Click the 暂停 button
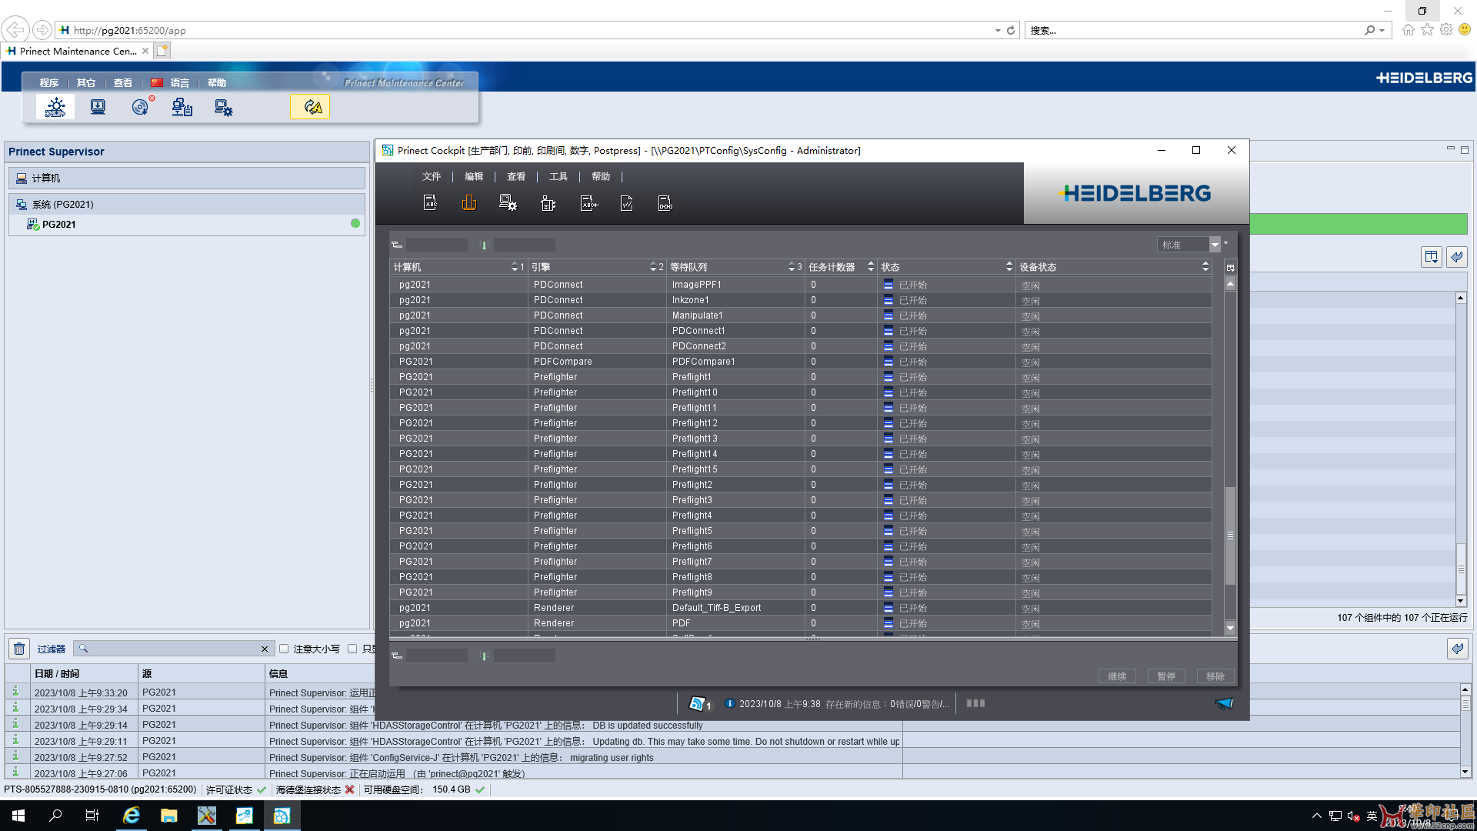The width and height of the screenshot is (1477, 831). click(x=1165, y=676)
